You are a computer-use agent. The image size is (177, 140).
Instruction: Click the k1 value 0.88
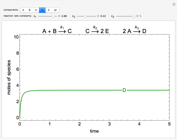click(x=64, y=16)
